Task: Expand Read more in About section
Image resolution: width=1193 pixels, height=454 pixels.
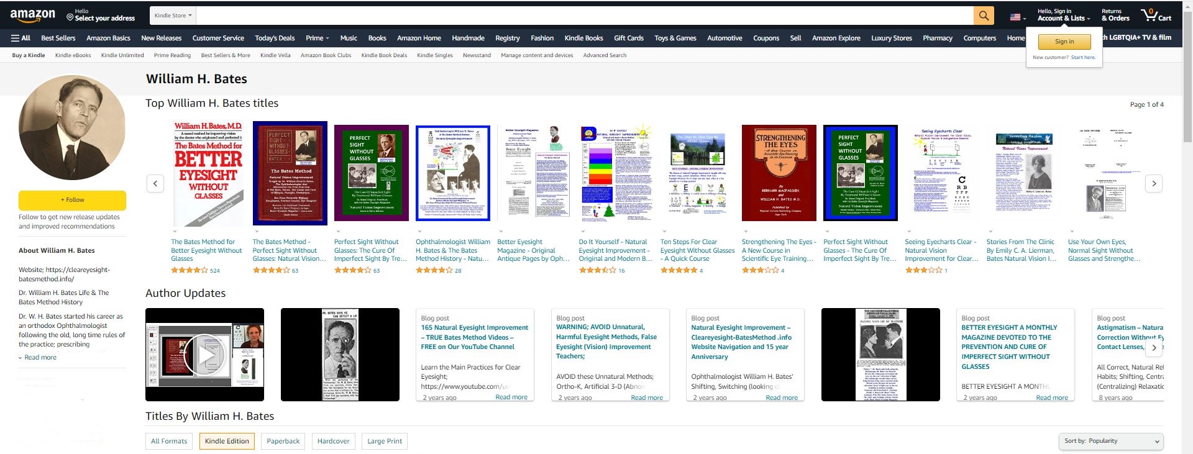Action: pos(40,358)
